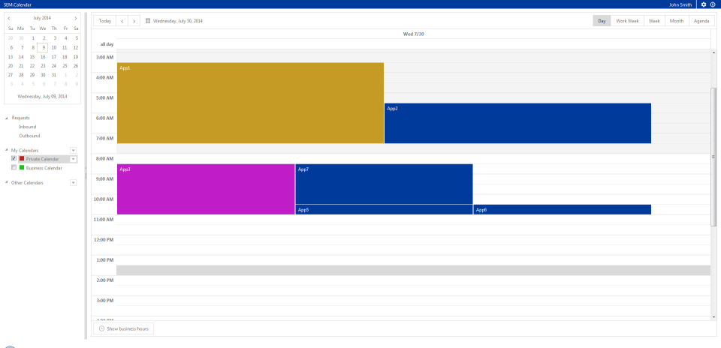
Task: Click the all day row label
Action: click(x=107, y=44)
